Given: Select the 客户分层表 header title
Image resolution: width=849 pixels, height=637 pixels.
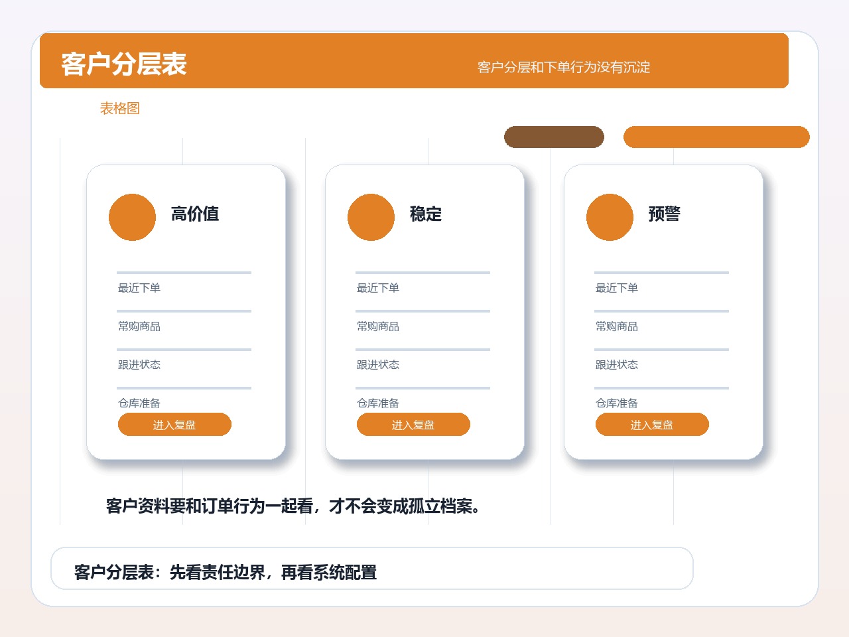Looking at the screenshot, I should pyautogui.click(x=124, y=64).
